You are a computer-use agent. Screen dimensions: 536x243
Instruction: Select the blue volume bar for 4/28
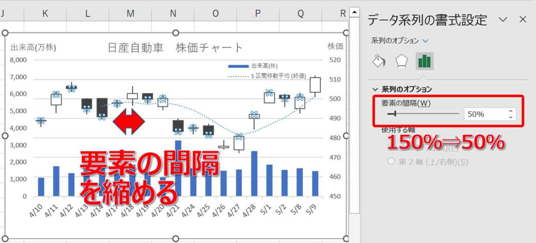[x=254, y=174]
